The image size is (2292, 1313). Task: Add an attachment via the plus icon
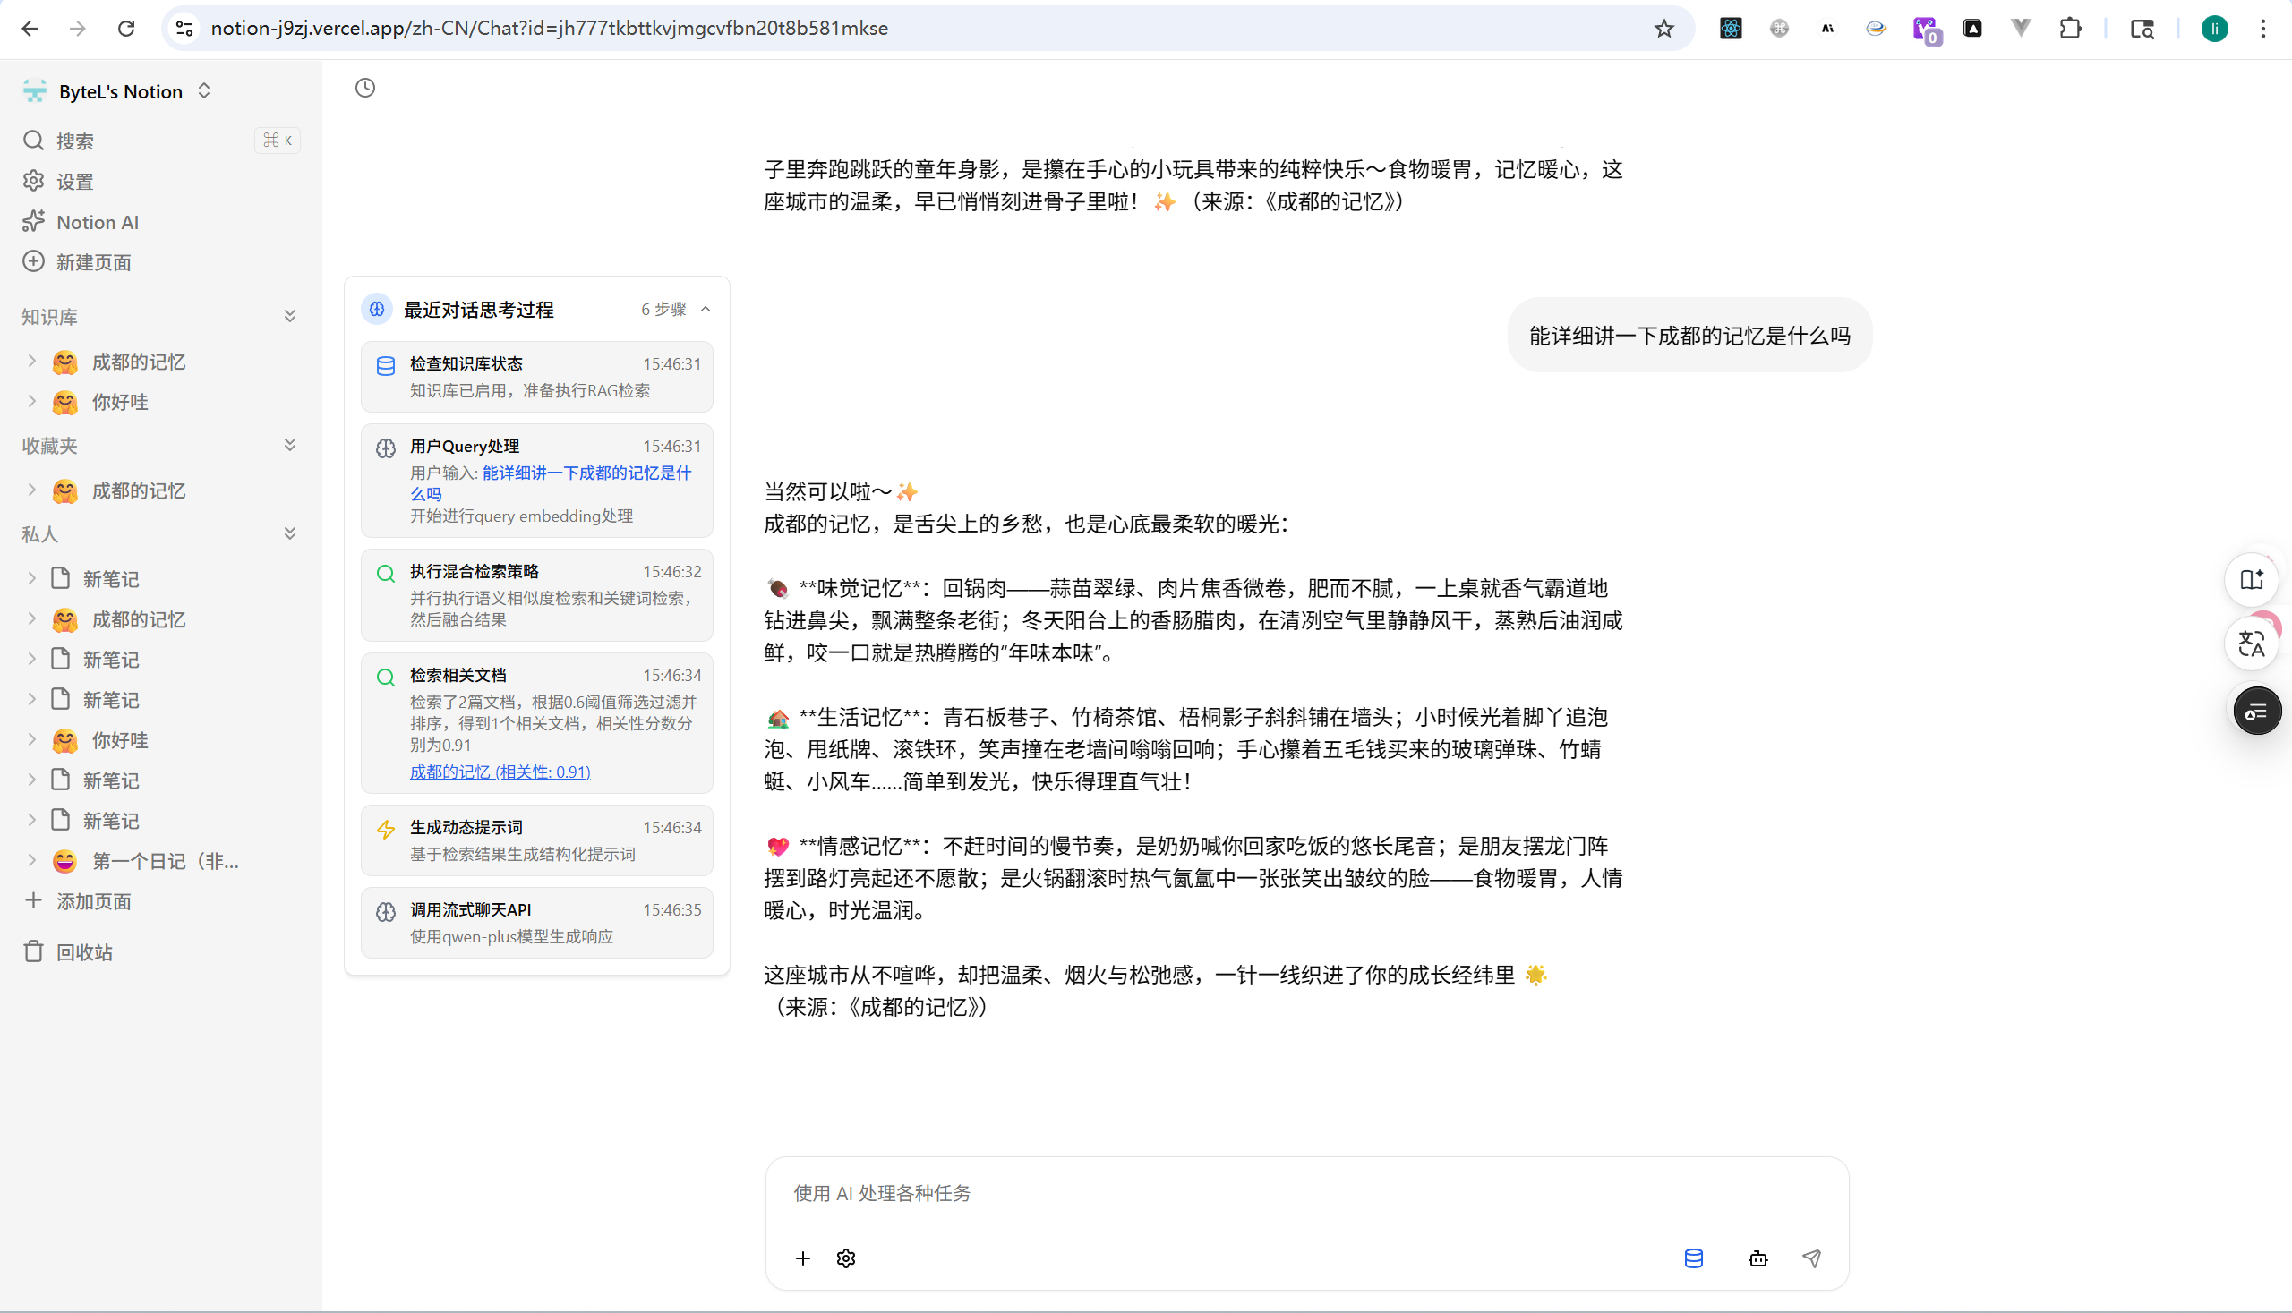803,1259
